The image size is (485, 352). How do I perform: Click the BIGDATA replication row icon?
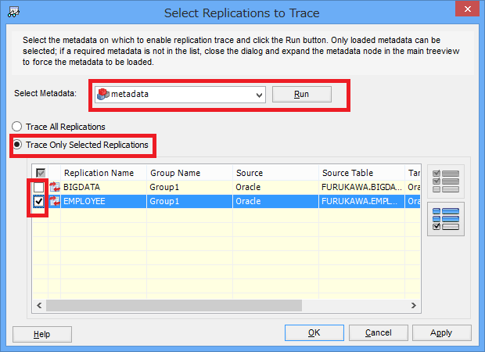(x=55, y=188)
